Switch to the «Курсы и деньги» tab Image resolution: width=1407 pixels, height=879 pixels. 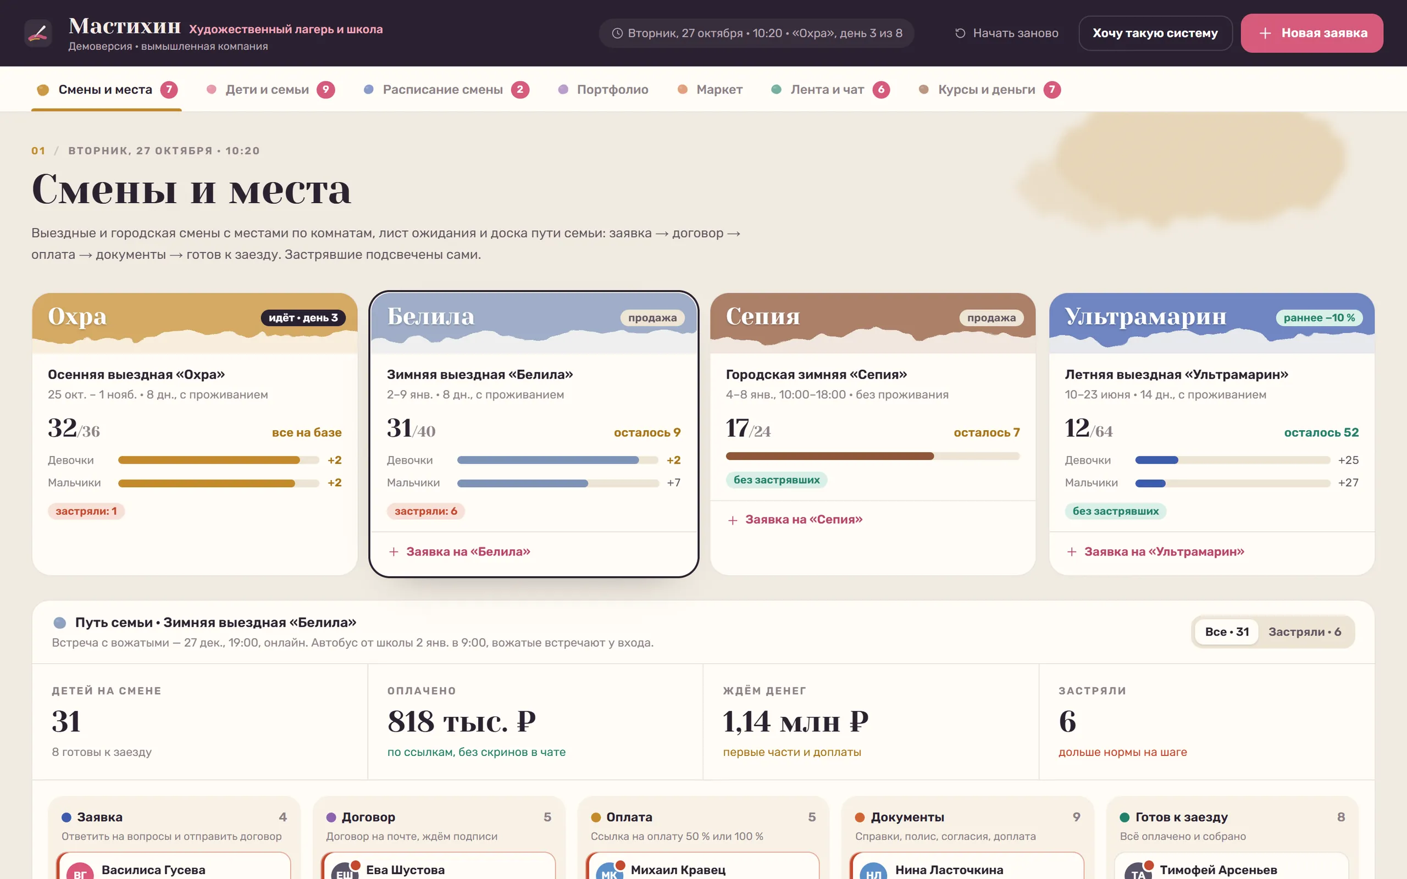989,90
